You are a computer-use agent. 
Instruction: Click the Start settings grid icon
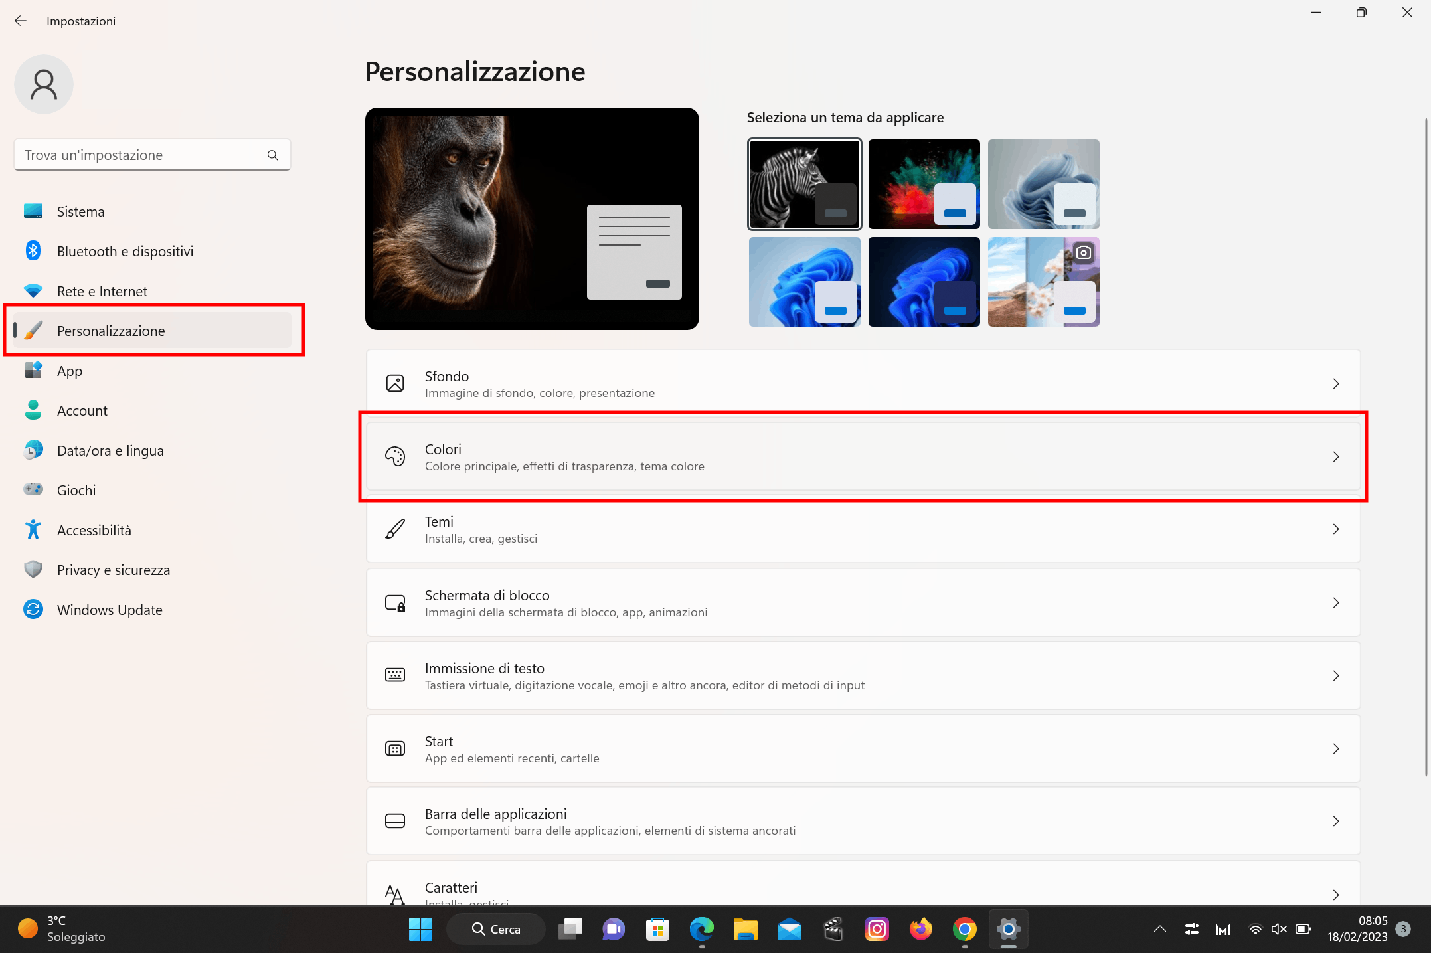pyautogui.click(x=395, y=749)
